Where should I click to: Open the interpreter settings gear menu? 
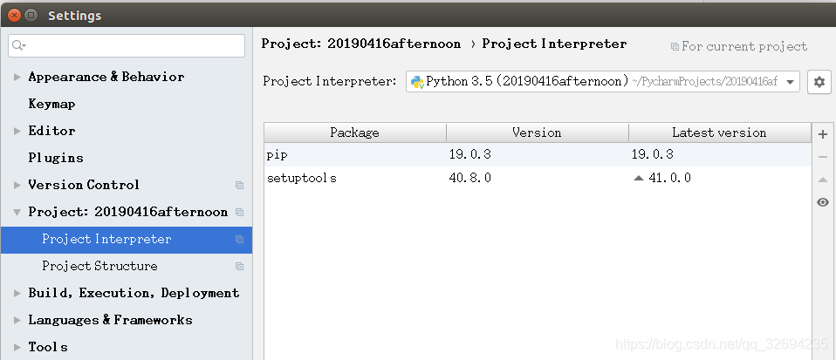tap(819, 82)
